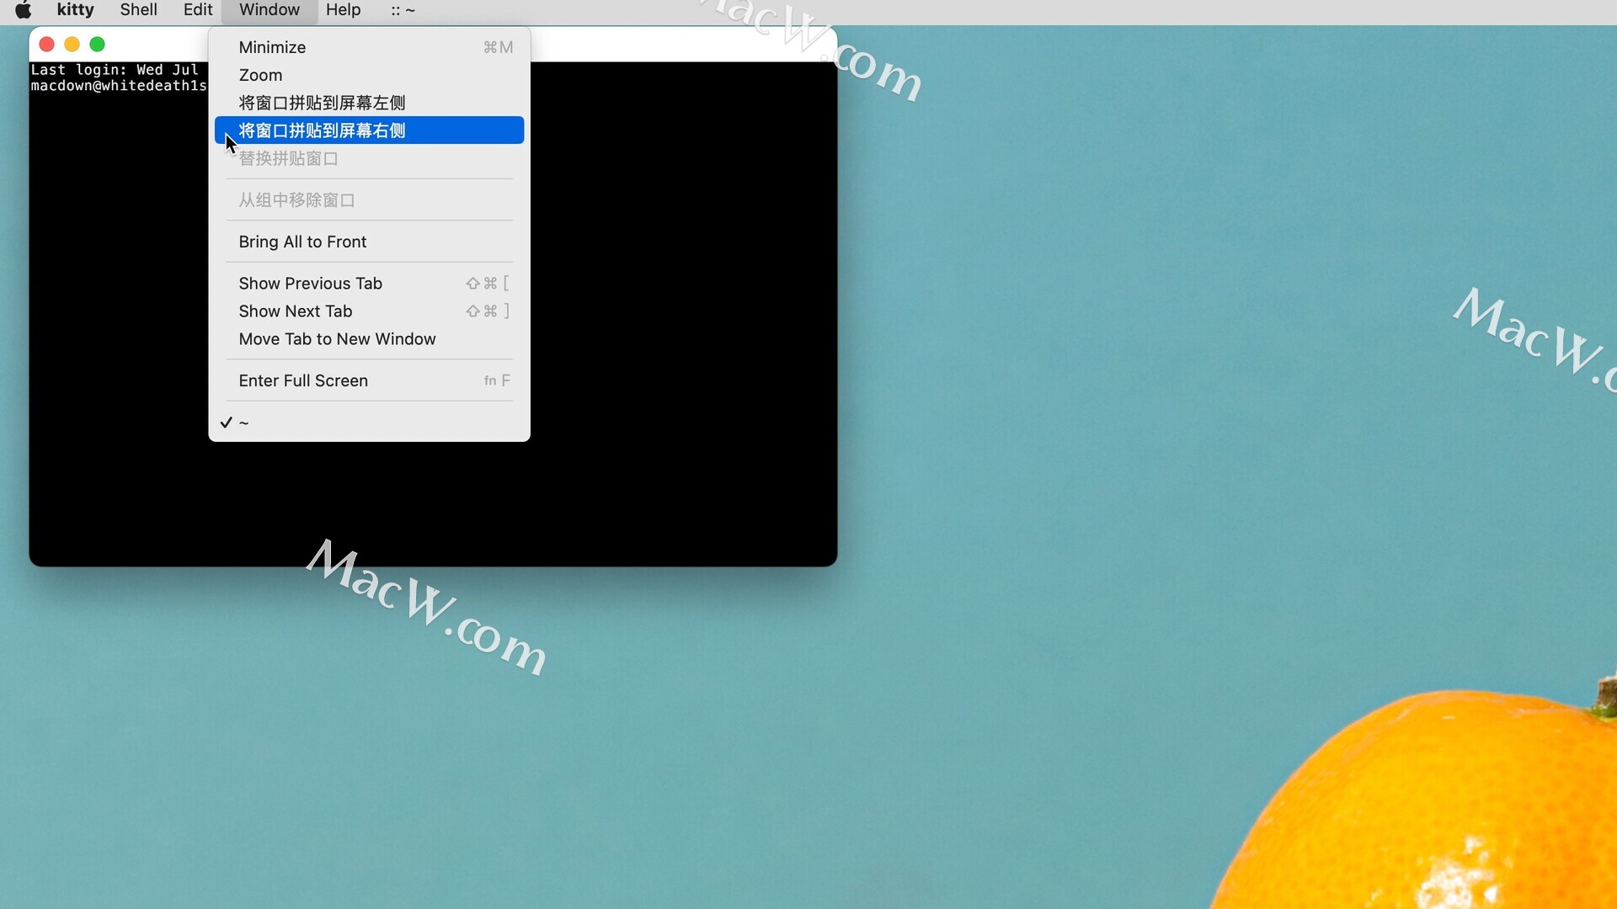This screenshot has width=1617, height=909.
Task: Open the Help menu
Action: click(x=344, y=10)
